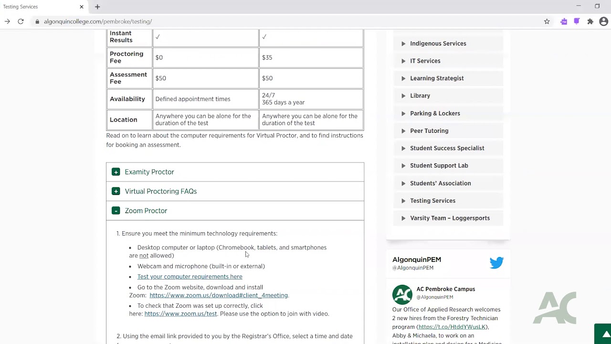
Task: Click the Twitter bird icon
Action: (x=496, y=262)
